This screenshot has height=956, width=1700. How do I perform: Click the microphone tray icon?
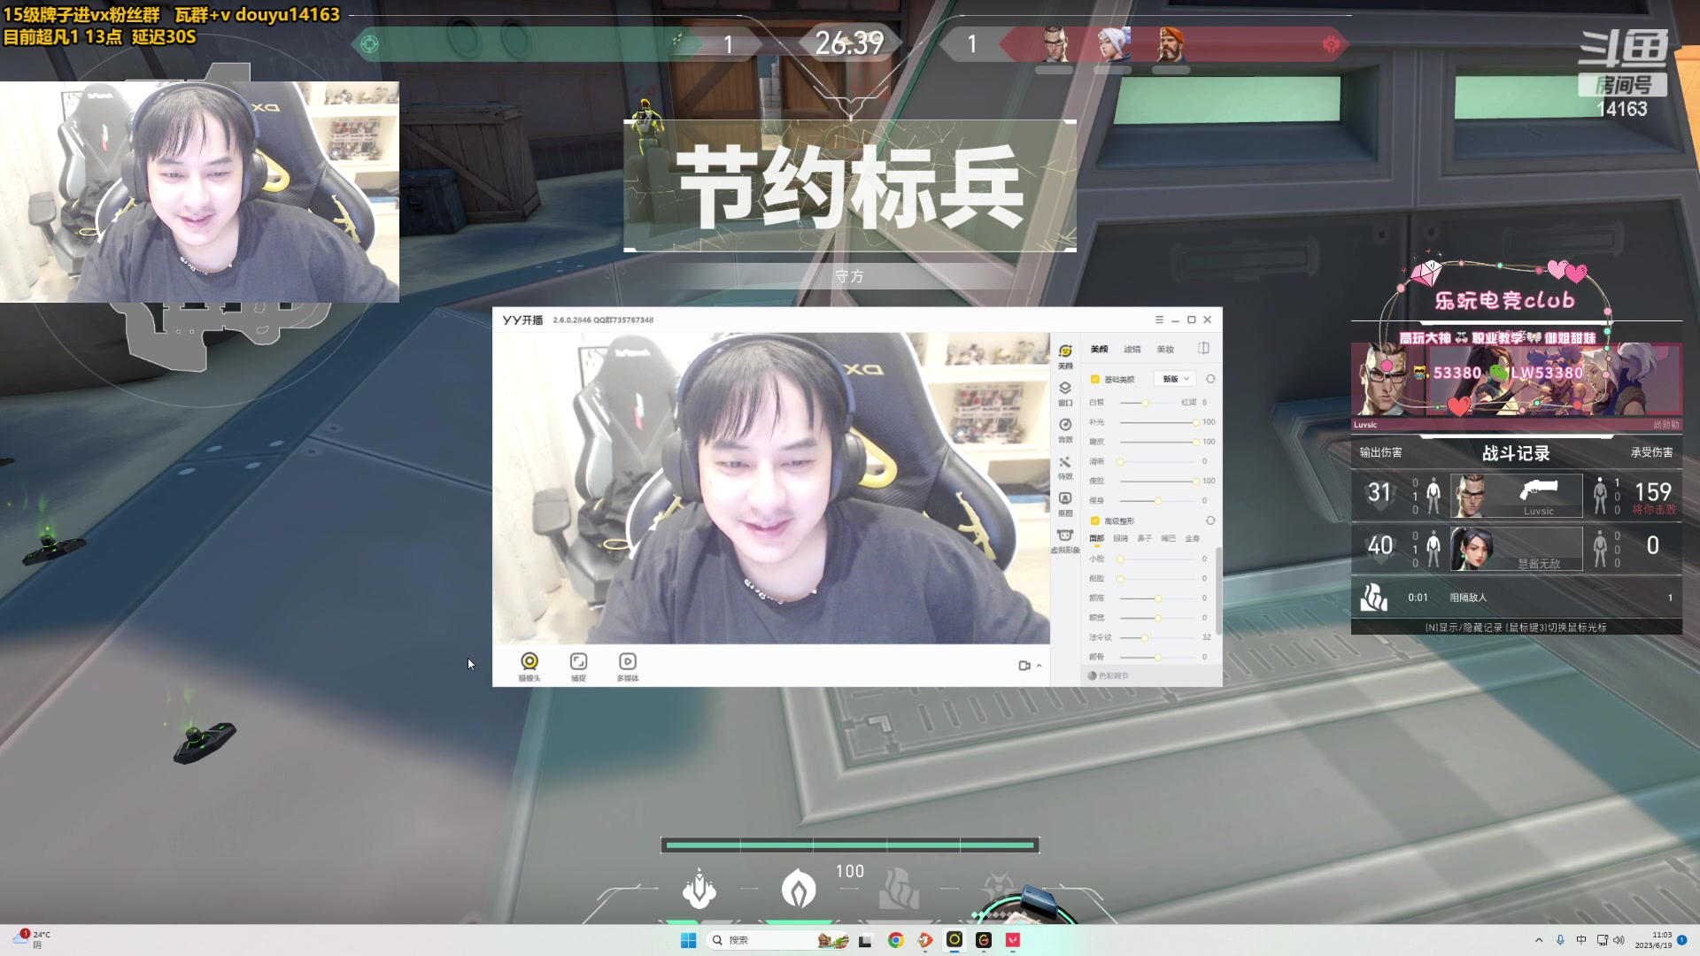pyautogui.click(x=1560, y=940)
